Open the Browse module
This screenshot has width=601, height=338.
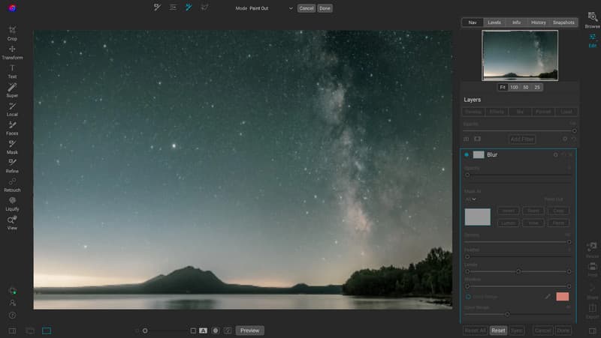(592, 20)
